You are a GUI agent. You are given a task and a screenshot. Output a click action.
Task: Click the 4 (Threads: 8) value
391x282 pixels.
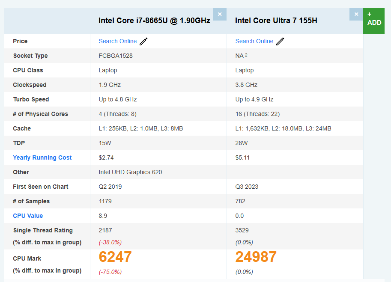(118, 114)
